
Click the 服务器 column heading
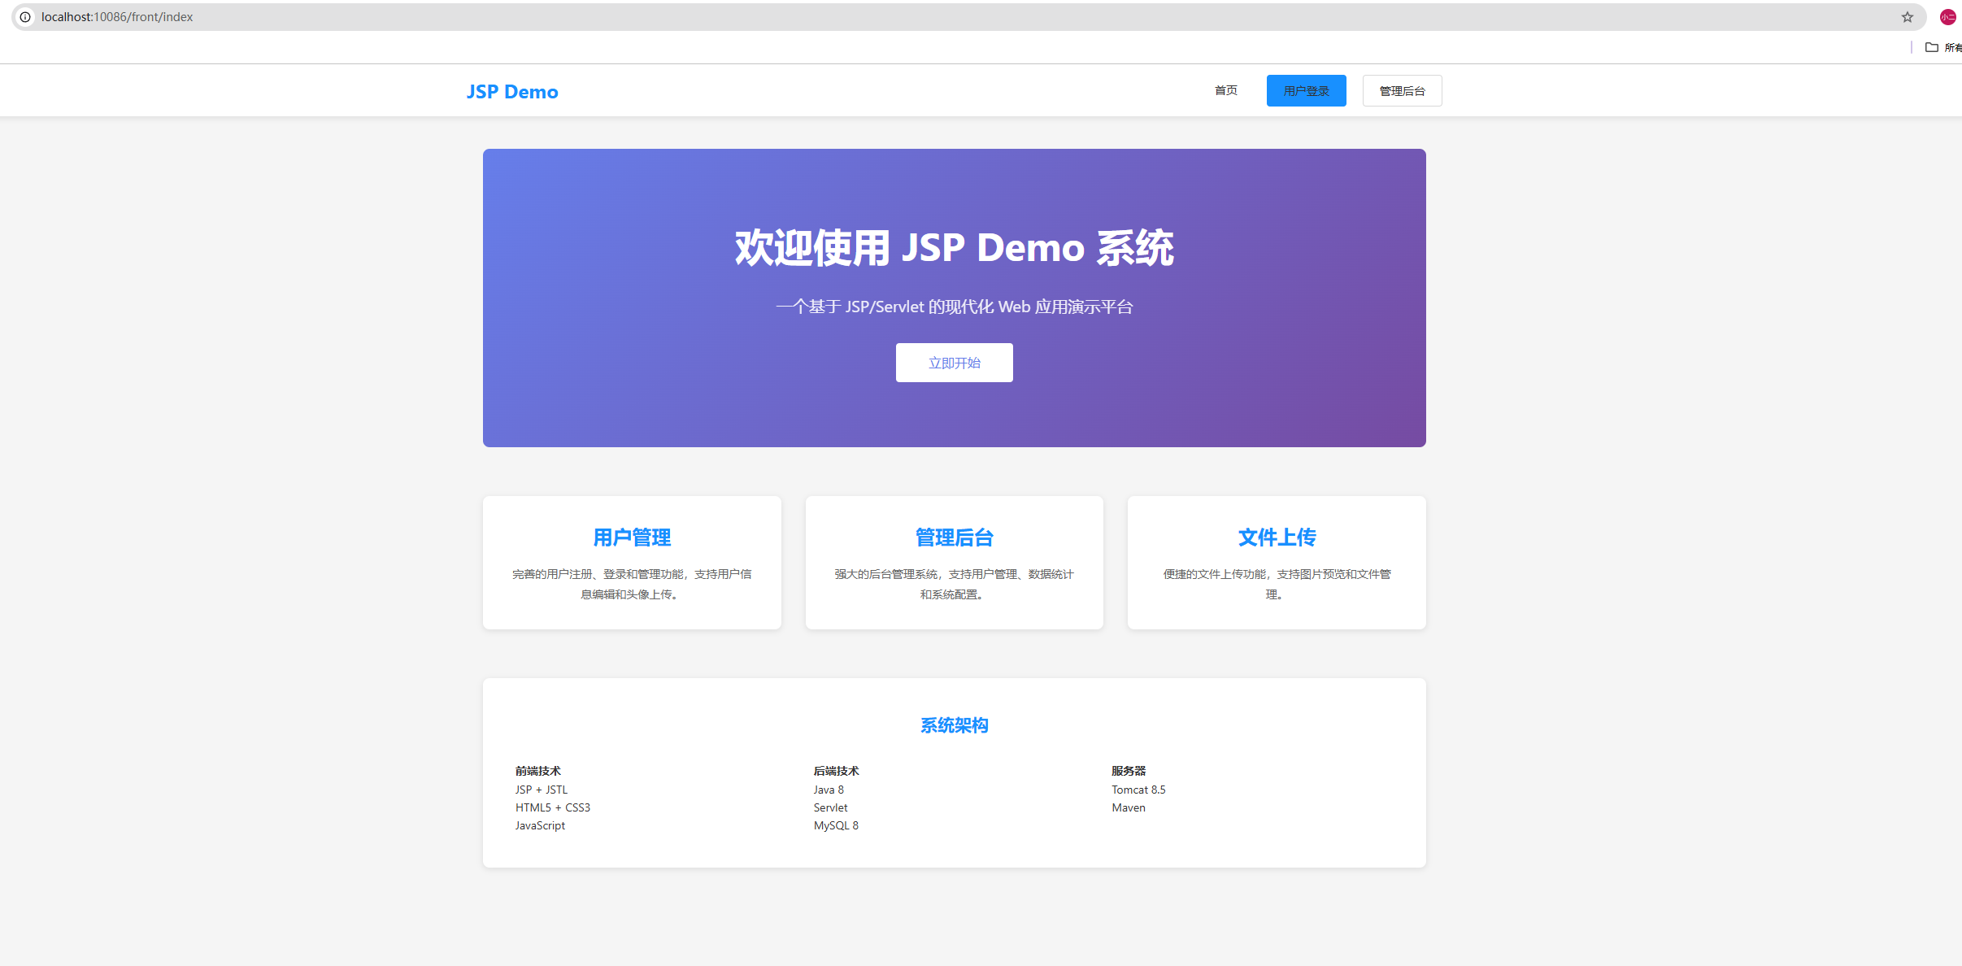point(1129,771)
